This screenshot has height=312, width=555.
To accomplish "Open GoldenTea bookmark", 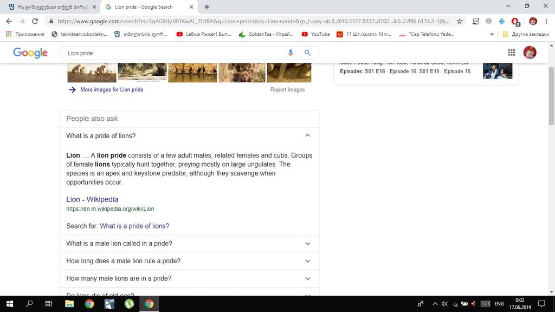I will [x=266, y=34].
